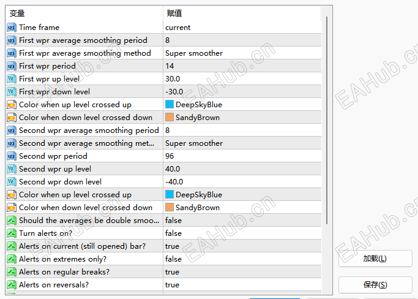Click the vertical scrollbar of the parameter list
This screenshot has width=418, height=299.
[327, 120]
